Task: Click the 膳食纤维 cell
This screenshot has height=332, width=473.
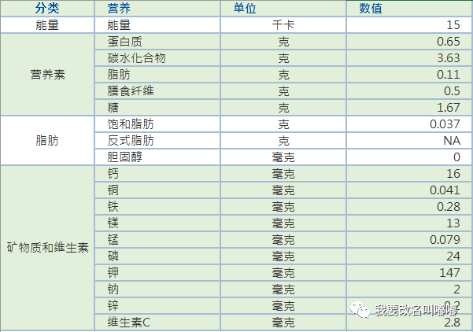Action: (157, 90)
